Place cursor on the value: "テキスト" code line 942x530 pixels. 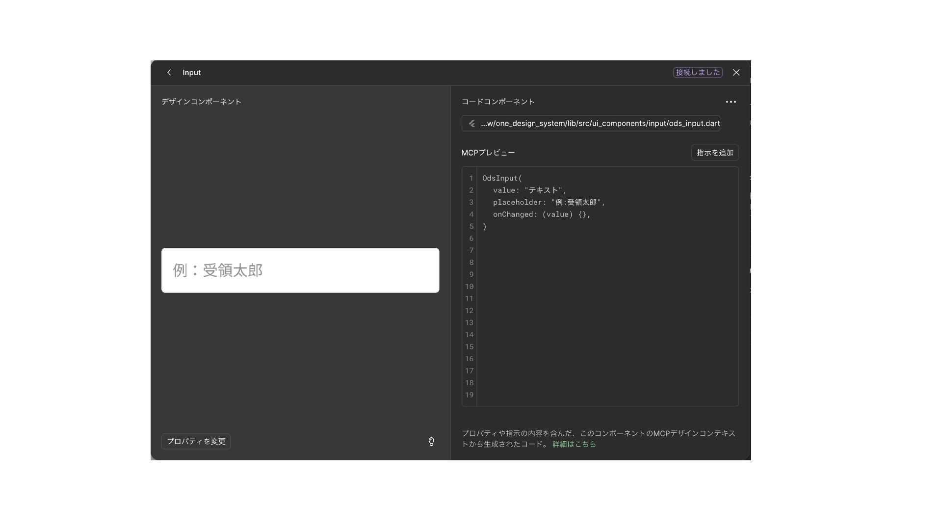(529, 190)
